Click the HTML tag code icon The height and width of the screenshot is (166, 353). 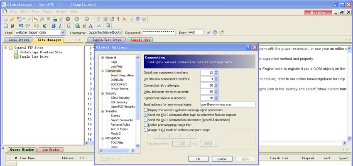99,26
